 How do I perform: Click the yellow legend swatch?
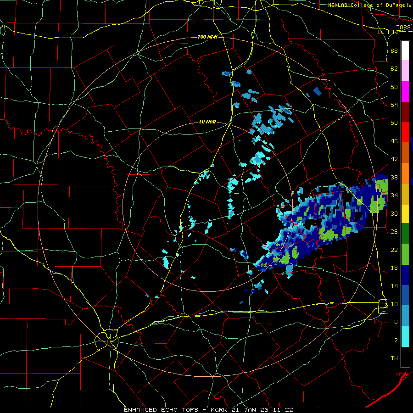pos(405,213)
